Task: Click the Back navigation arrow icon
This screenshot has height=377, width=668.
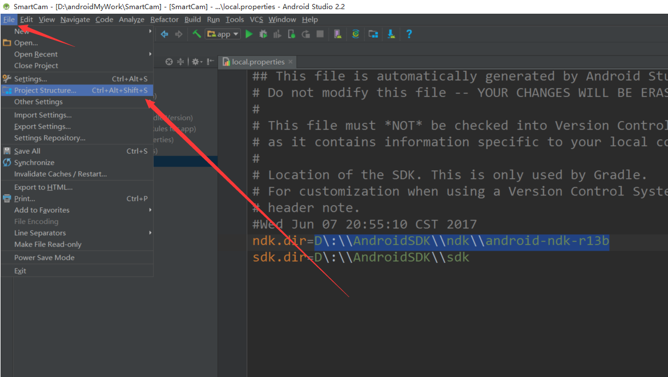Action: [164, 34]
